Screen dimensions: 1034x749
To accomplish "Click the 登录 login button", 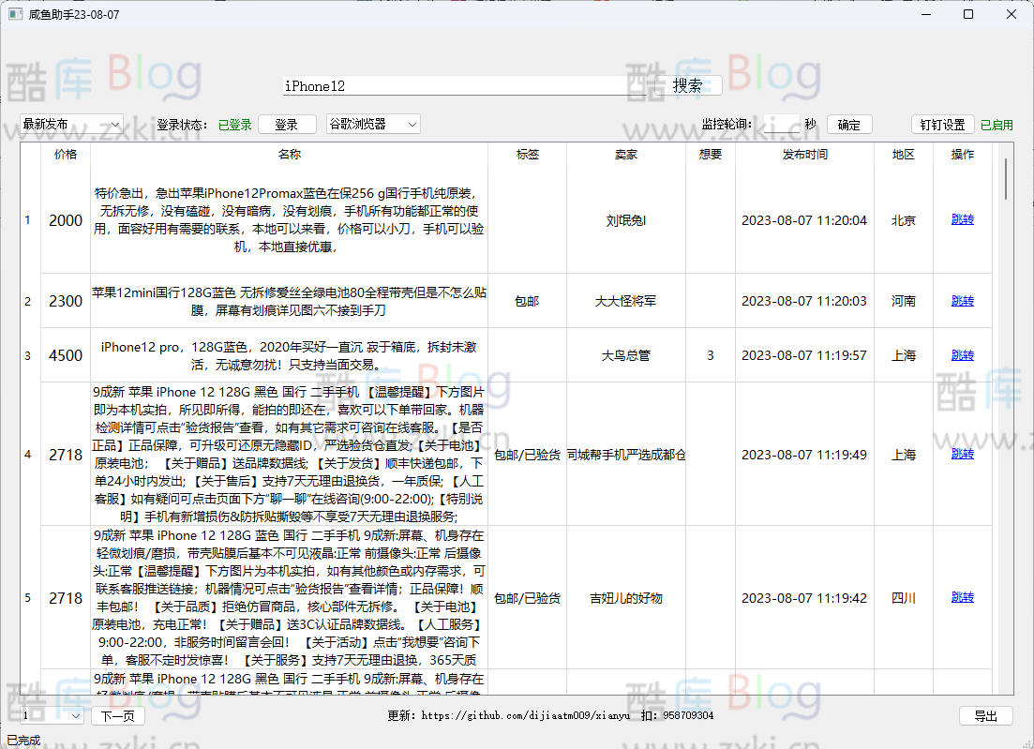I will (x=287, y=123).
